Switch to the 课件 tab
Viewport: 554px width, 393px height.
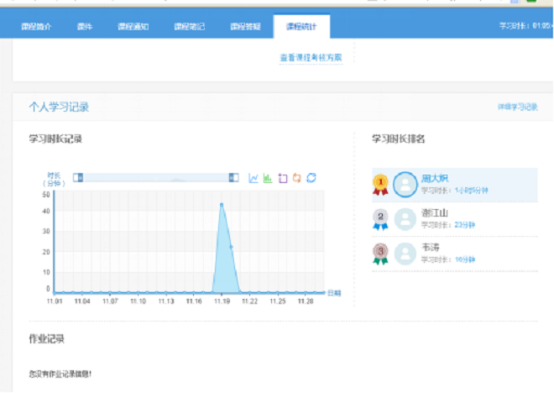click(x=84, y=26)
